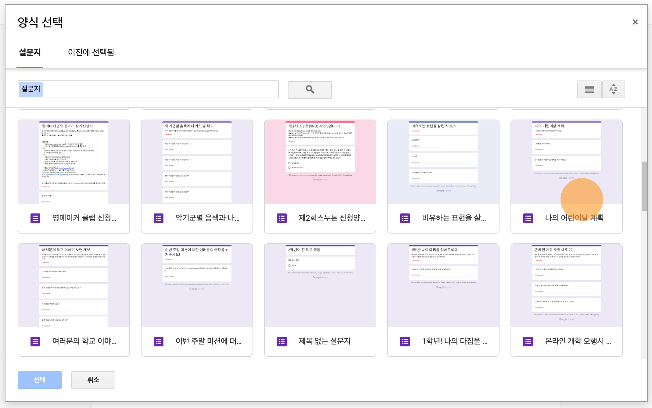Click form icon beside 악기군별 음색과 나

(x=159, y=218)
